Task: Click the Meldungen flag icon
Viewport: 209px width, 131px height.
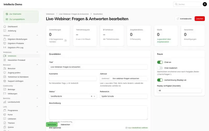Action: (x=5, y=94)
